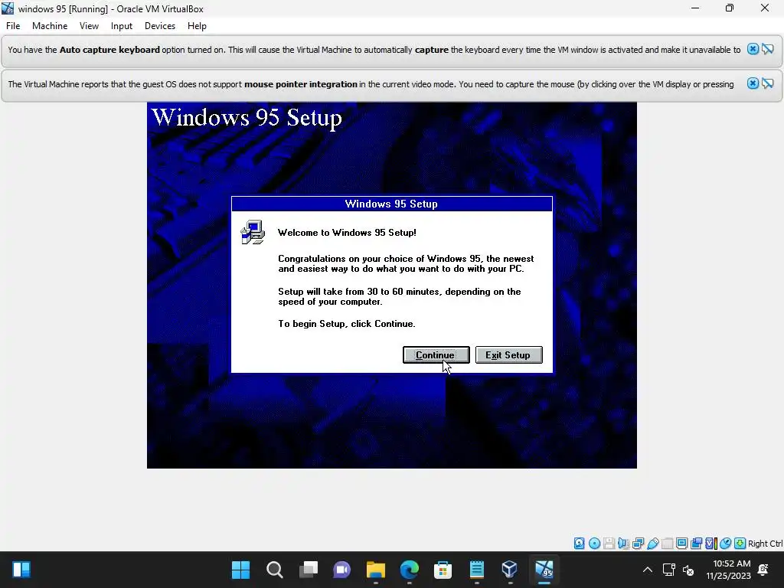784x588 pixels.
Task: Click the network tray icon
Action: 668,570
